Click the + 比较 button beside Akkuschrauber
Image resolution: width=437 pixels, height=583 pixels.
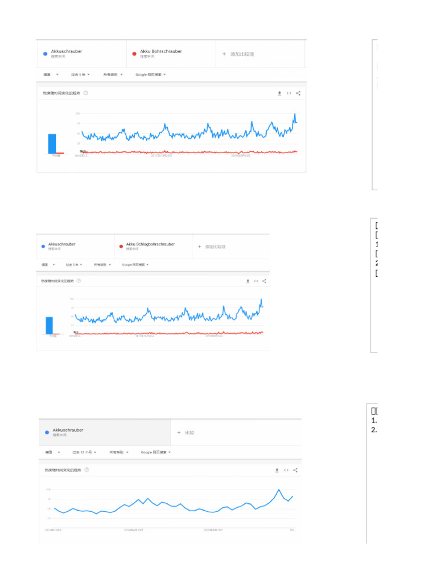tap(186, 433)
